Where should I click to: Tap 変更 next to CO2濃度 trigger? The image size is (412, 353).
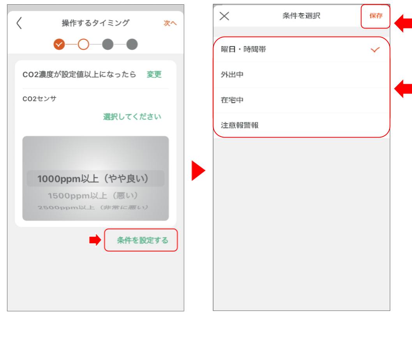pyautogui.click(x=154, y=74)
